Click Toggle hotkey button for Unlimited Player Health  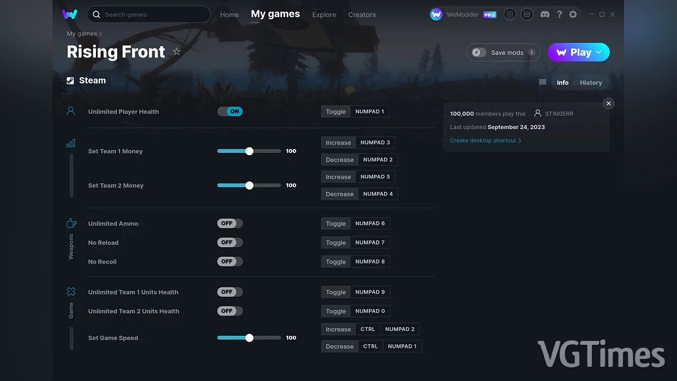tap(336, 112)
